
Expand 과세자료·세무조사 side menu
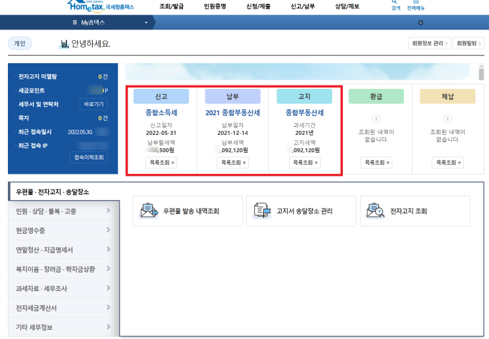(64, 288)
